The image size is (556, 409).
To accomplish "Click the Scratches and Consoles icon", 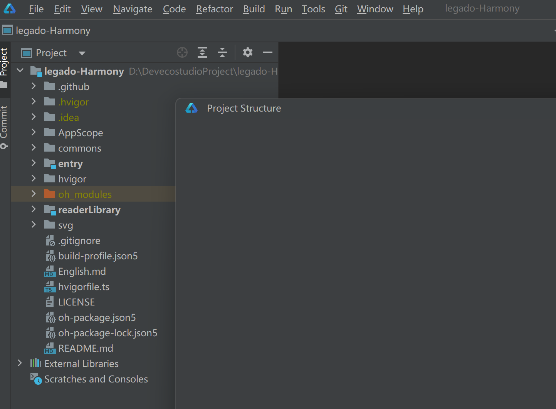I will pos(36,379).
